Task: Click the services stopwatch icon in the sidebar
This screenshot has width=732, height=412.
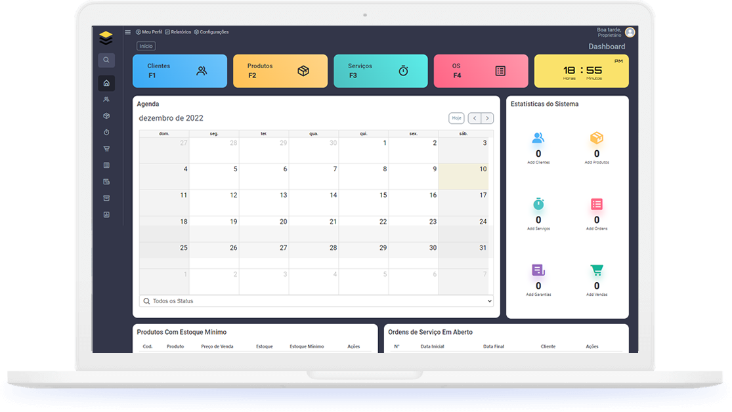Action: coord(106,133)
